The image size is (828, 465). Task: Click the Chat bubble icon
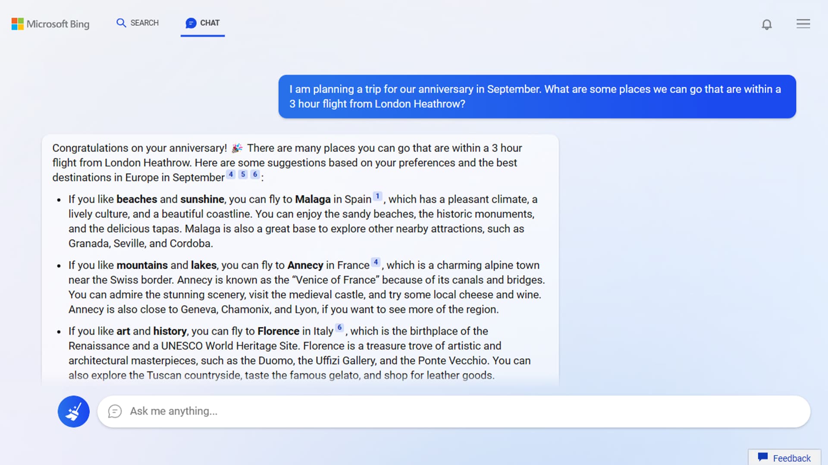(115, 411)
